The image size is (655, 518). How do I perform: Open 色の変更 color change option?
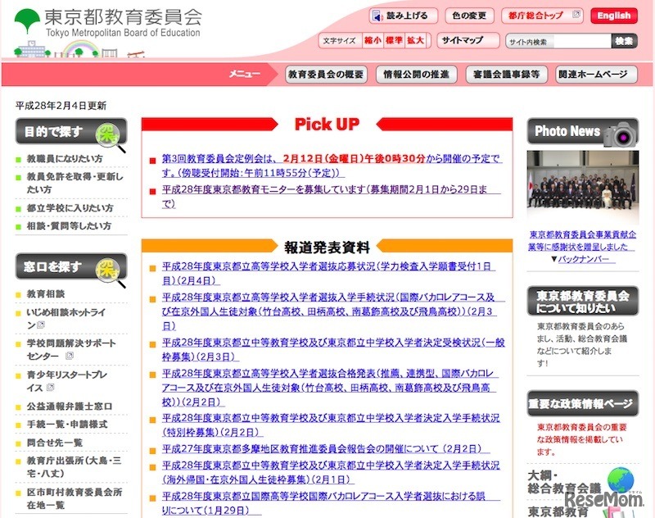[469, 16]
